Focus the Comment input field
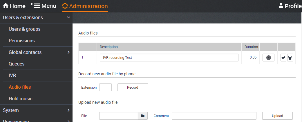 click(214, 116)
